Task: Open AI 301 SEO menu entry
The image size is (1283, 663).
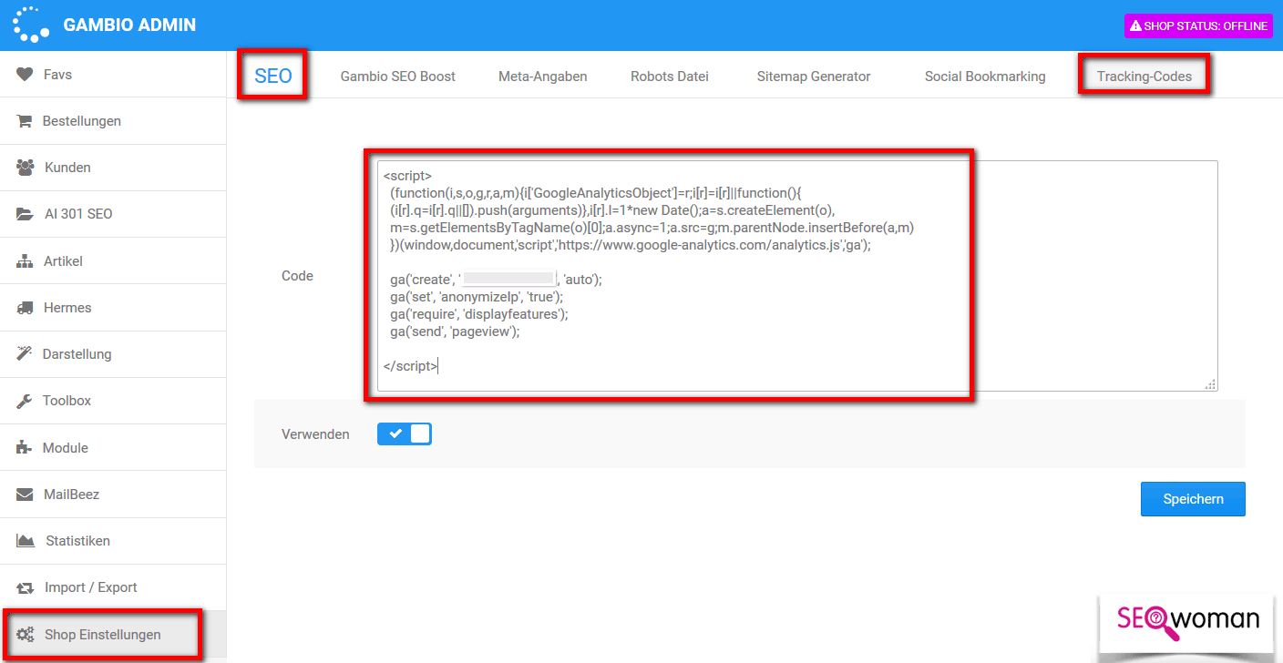Action: click(x=113, y=215)
